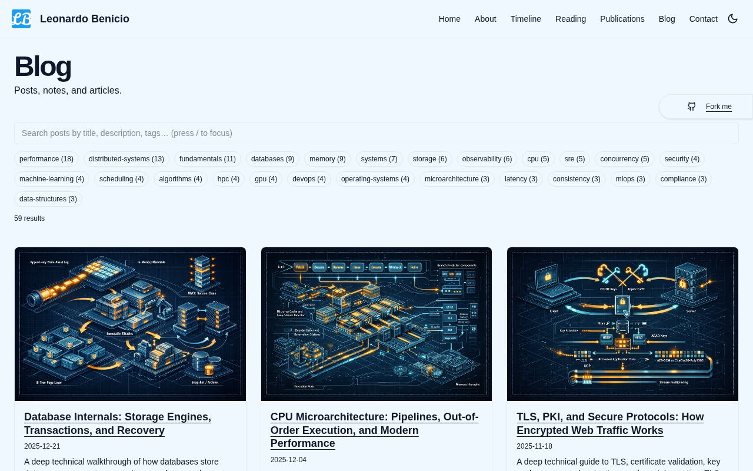Select the algorithms (4) tag

click(181, 179)
